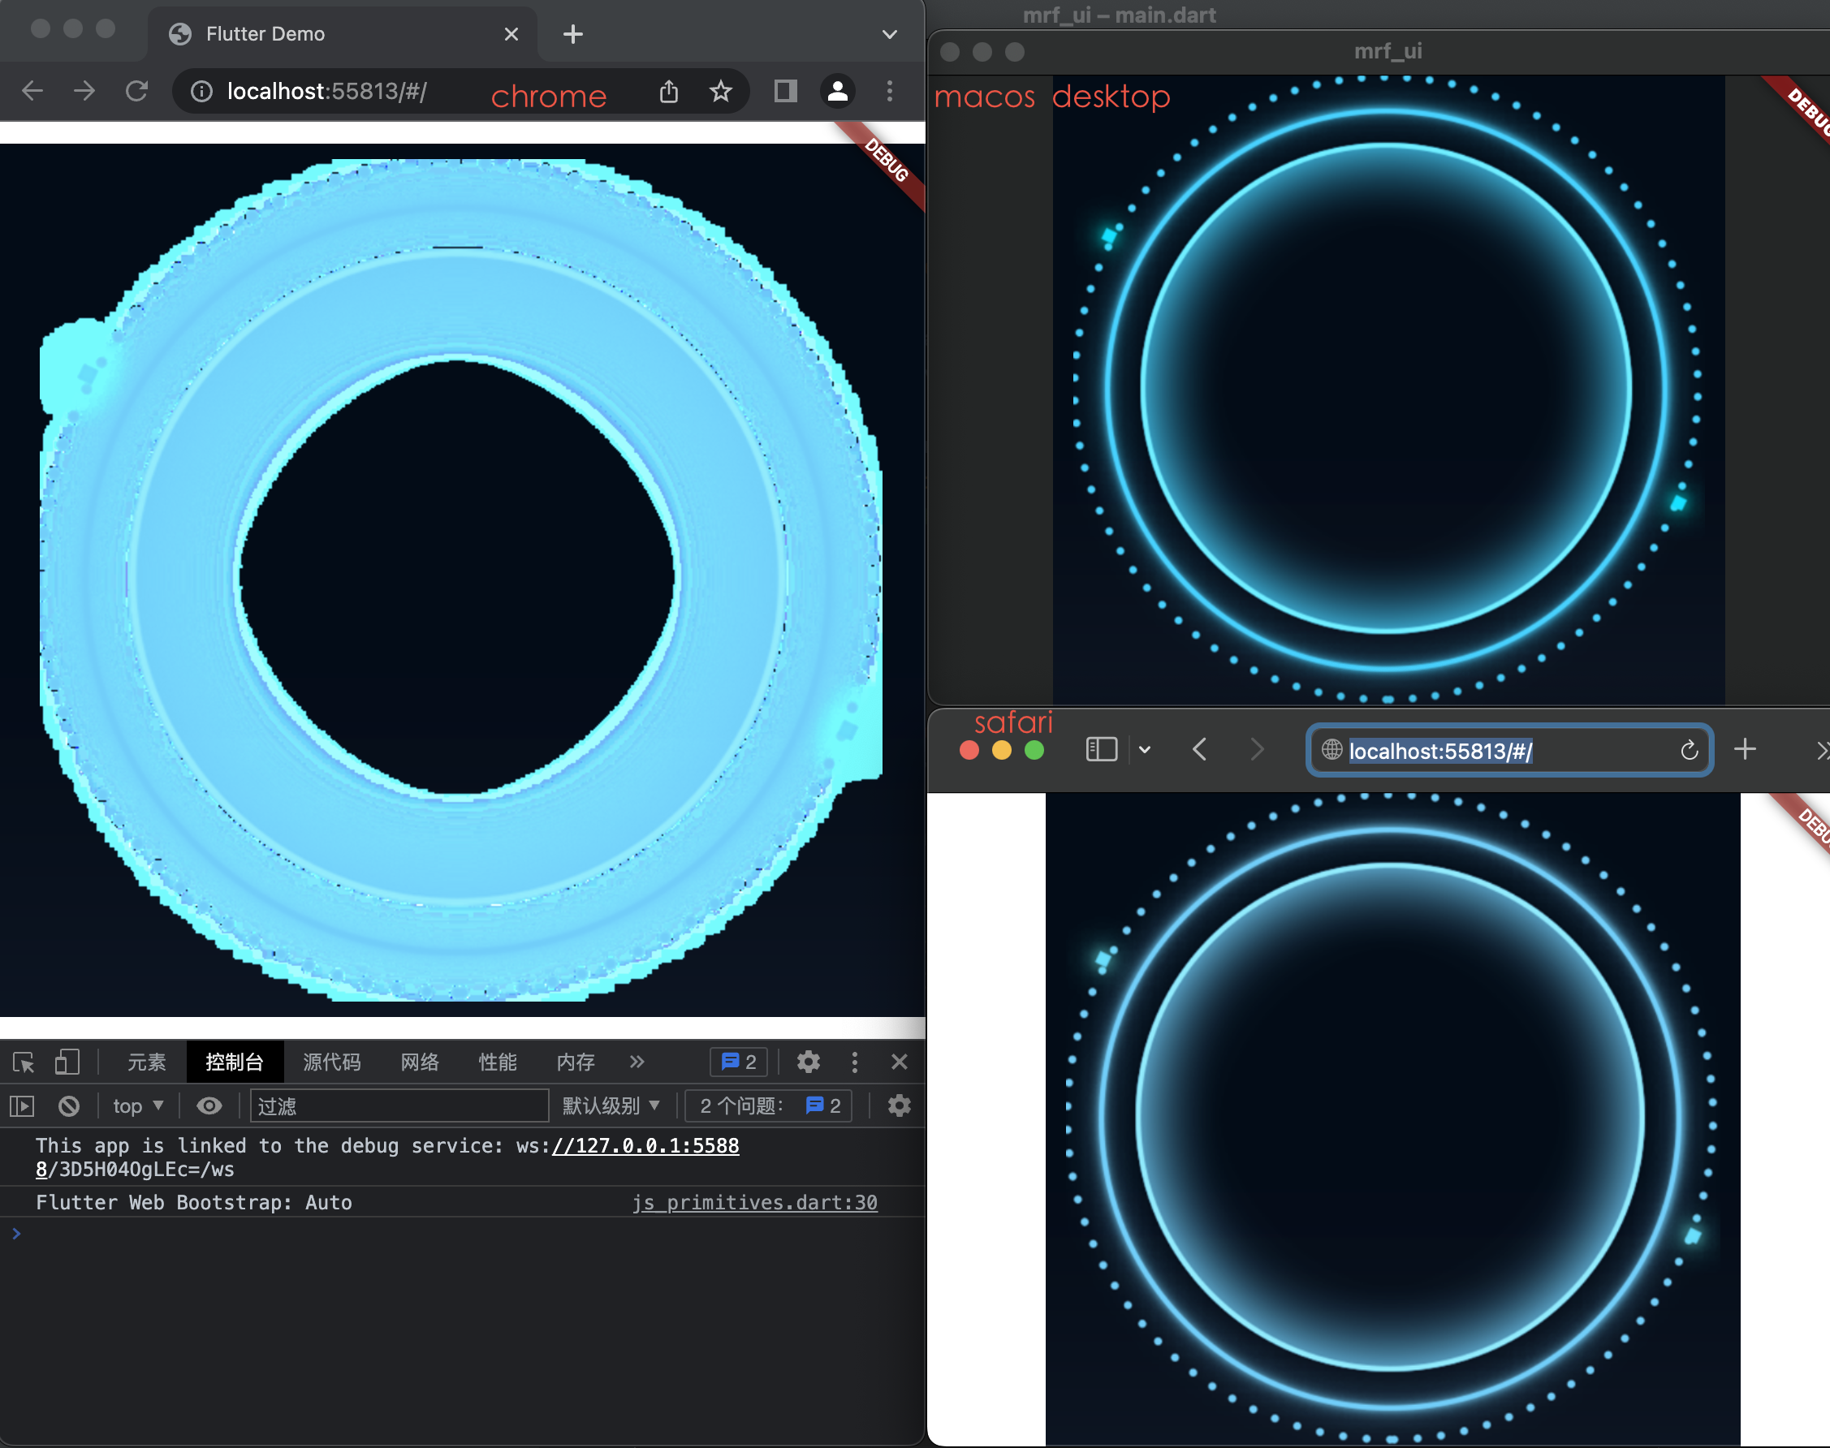Open top JavaScript context dropdown
Image resolution: width=1830 pixels, height=1448 pixels.
pos(138,1105)
